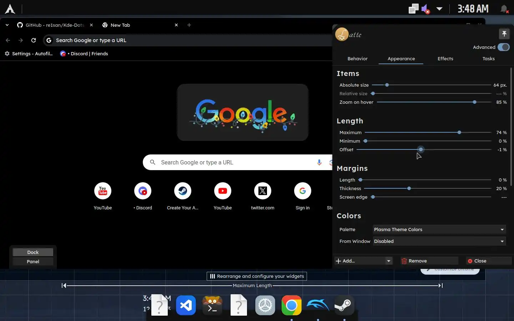Image resolution: width=514 pixels, height=321 pixels.
Task: Go to the Tasks tab
Action: (x=488, y=58)
